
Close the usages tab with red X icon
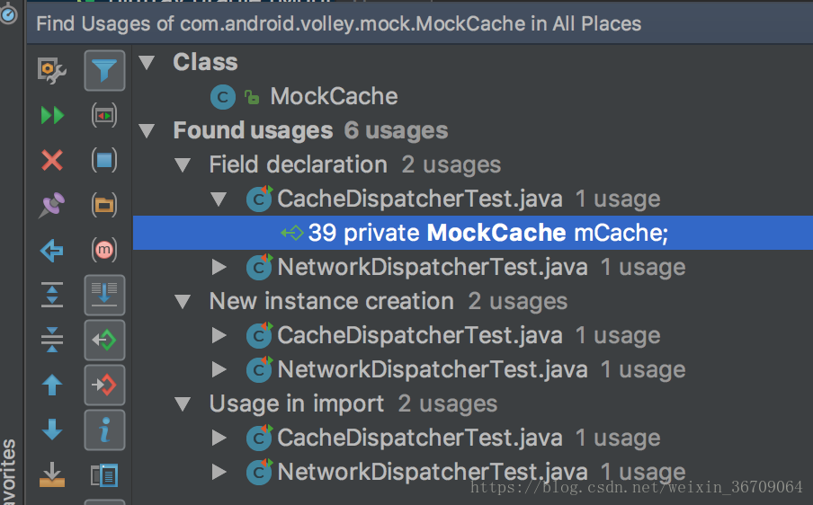[52, 160]
